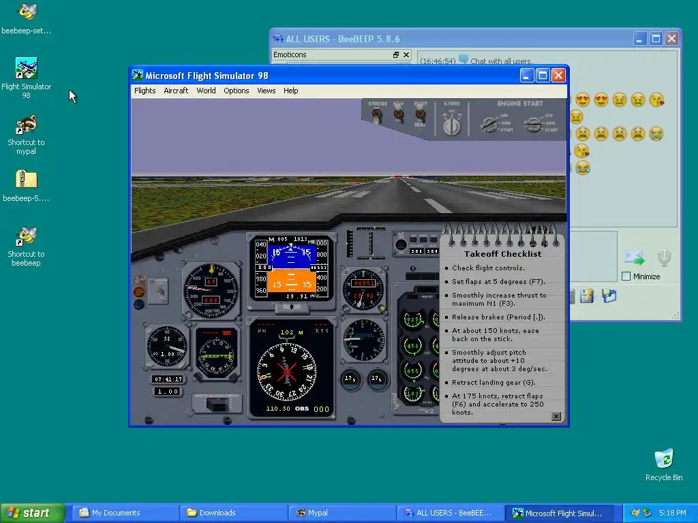
Task: Switch to My Documents taskbar button
Action: (x=125, y=513)
